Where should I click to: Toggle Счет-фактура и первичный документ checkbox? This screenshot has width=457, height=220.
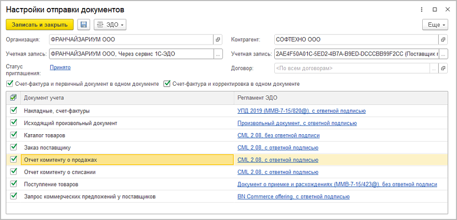click(10, 84)
